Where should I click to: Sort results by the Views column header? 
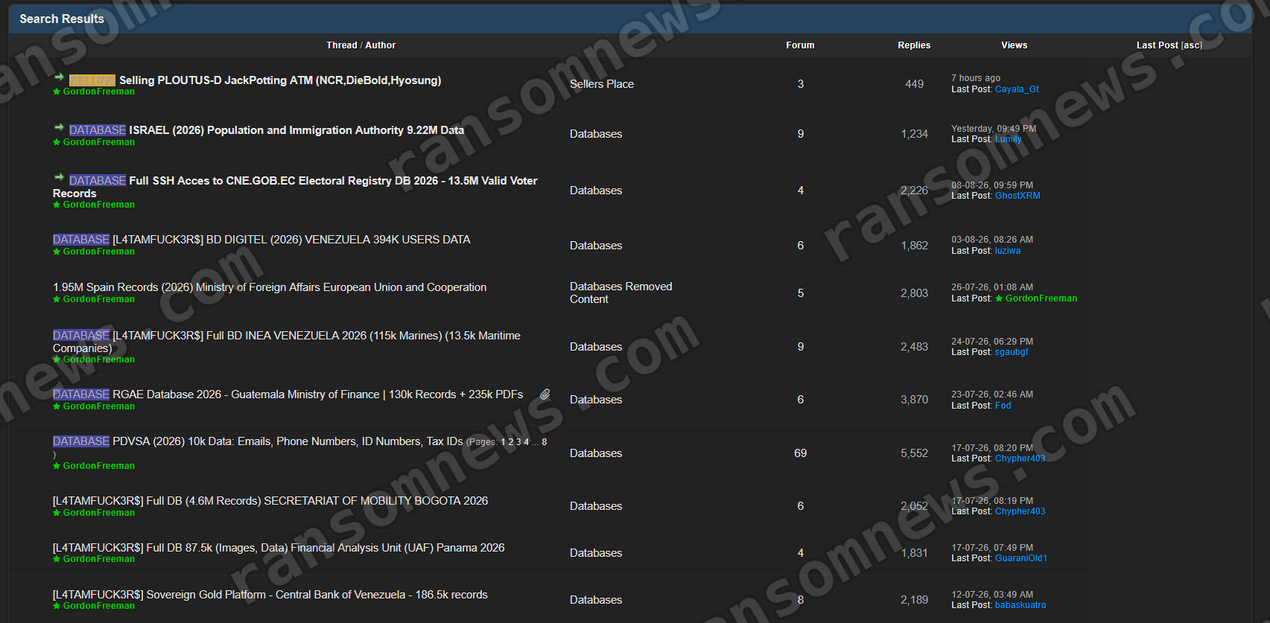tap(1014, 45)
